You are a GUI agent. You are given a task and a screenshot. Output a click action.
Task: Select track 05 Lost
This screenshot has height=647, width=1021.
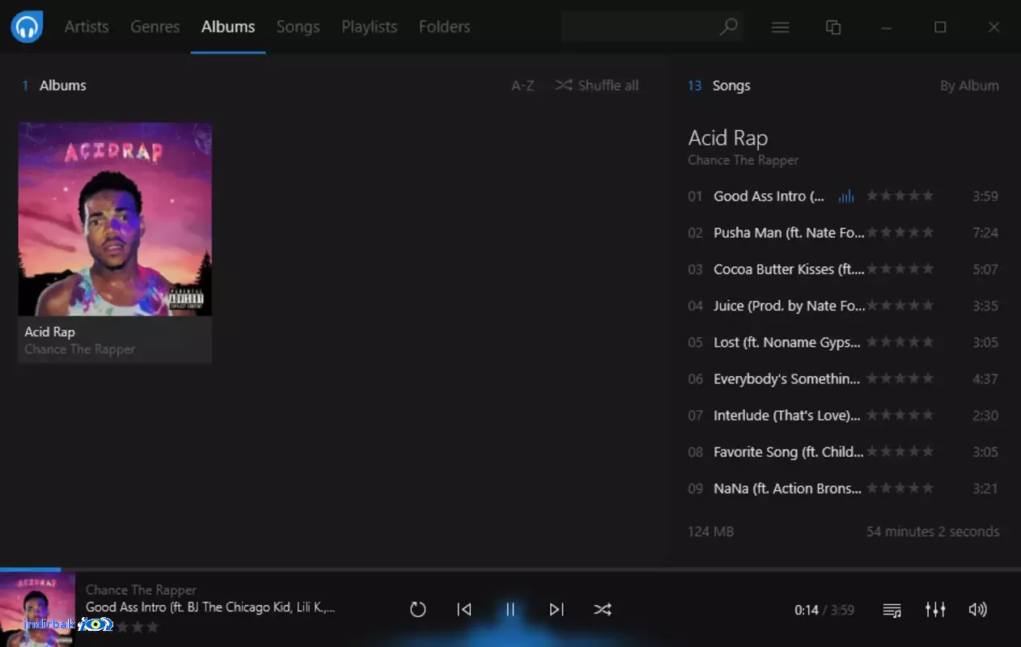[x=842, y=342]
